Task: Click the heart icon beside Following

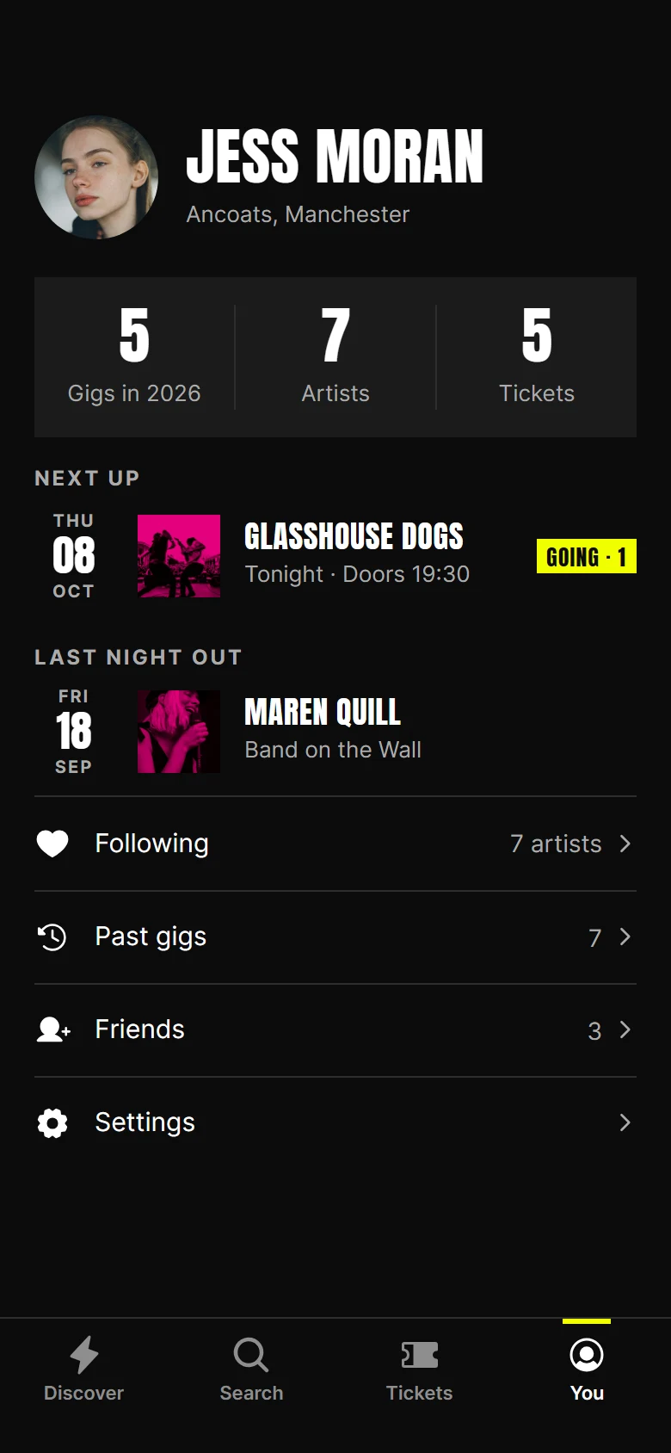Action: tap(52, 844)
